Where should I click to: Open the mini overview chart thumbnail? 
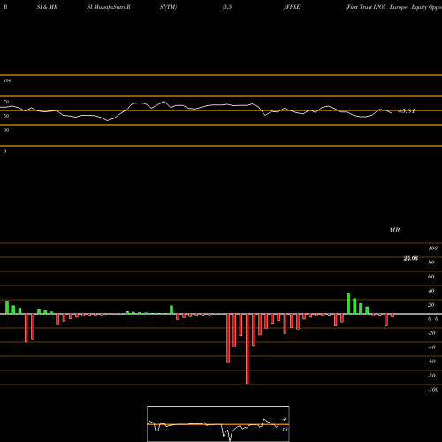(218, 423)
